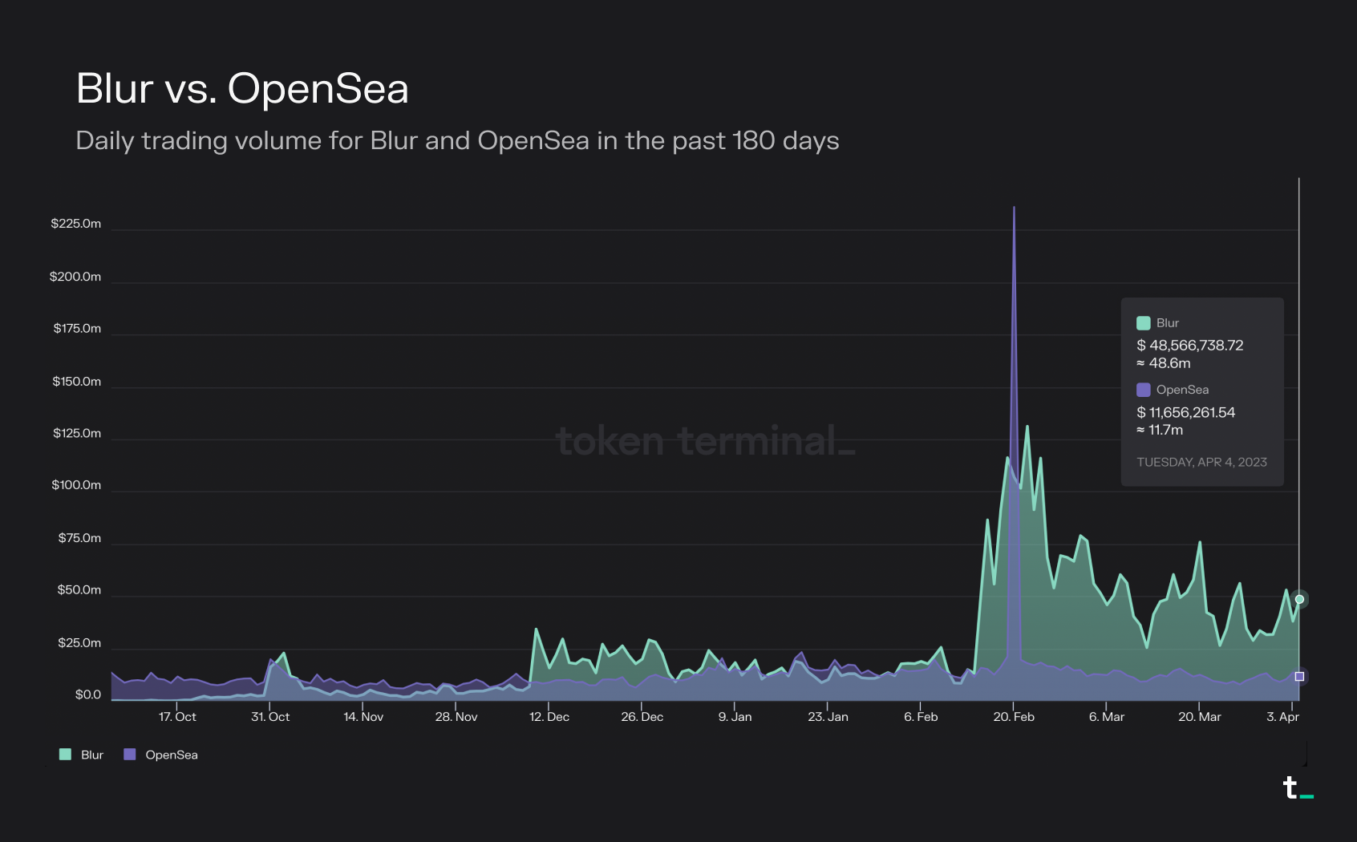1357x842 pixels.
Task: Click the '14. Nov' x-axis label
Action: pyautogui.click(x=363, y=717)
